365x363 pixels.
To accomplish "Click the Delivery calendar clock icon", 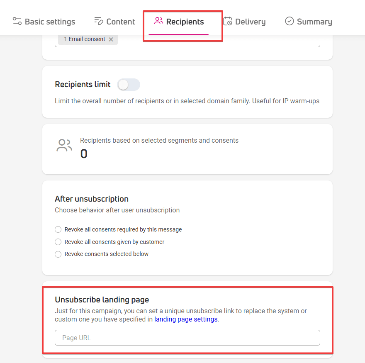I will tap(228, 21).
